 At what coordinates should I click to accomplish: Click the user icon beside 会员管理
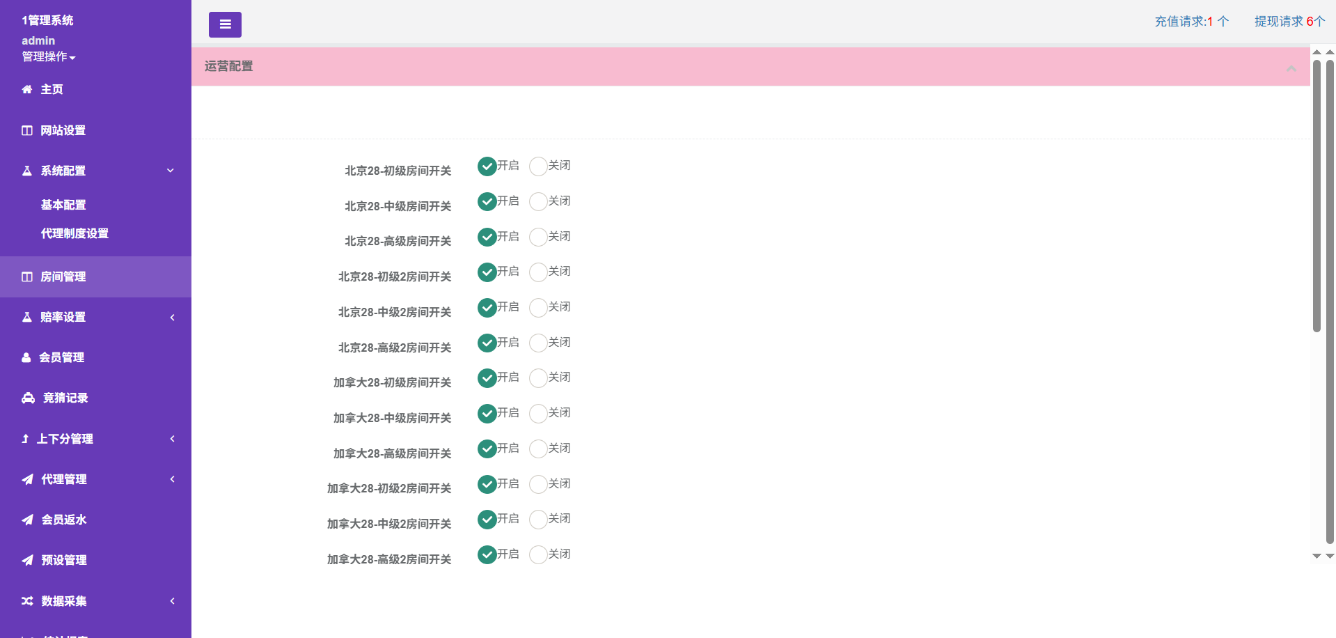point(26,357)
